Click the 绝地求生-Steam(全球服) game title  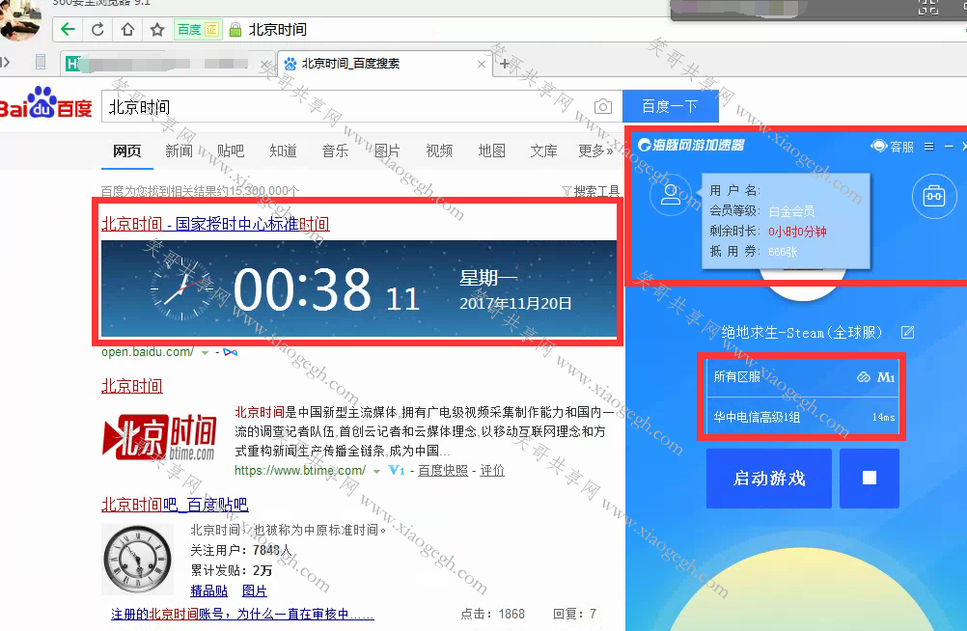pyautogui.click(x=802, y=333)
